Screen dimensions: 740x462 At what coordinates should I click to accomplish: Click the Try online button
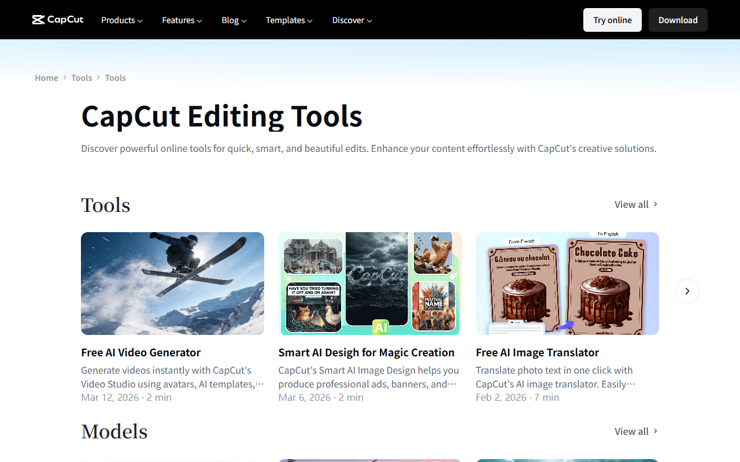(612, 20)
